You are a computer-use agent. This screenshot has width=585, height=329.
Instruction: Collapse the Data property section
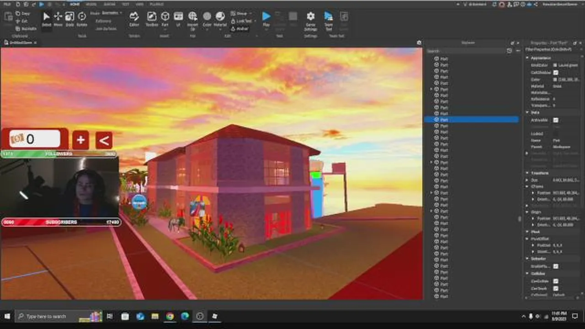527,112
